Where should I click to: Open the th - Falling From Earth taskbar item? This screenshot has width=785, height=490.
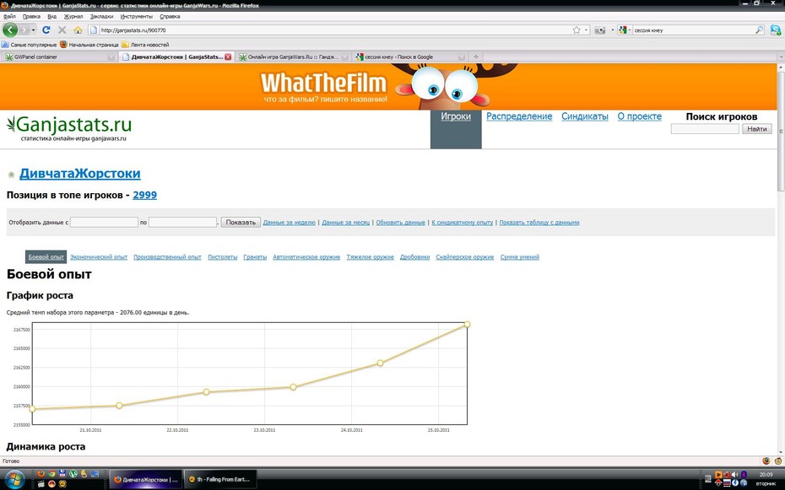click(220, 479)
